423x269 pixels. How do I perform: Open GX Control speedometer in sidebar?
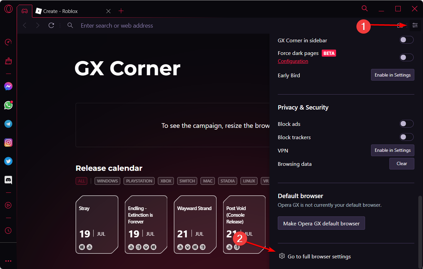tap(8, 42)
